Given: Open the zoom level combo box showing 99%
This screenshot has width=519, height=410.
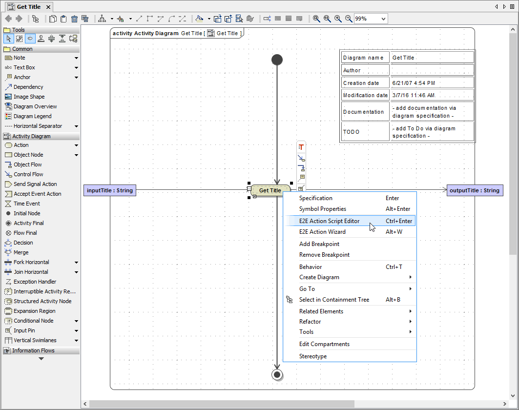Looking at the screenshot, I should point(371,19).
